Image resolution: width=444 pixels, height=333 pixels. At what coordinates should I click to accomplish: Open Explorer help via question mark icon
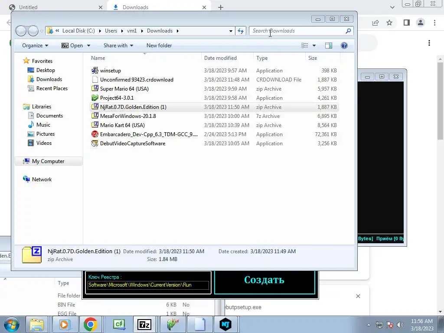pos(344,46)
